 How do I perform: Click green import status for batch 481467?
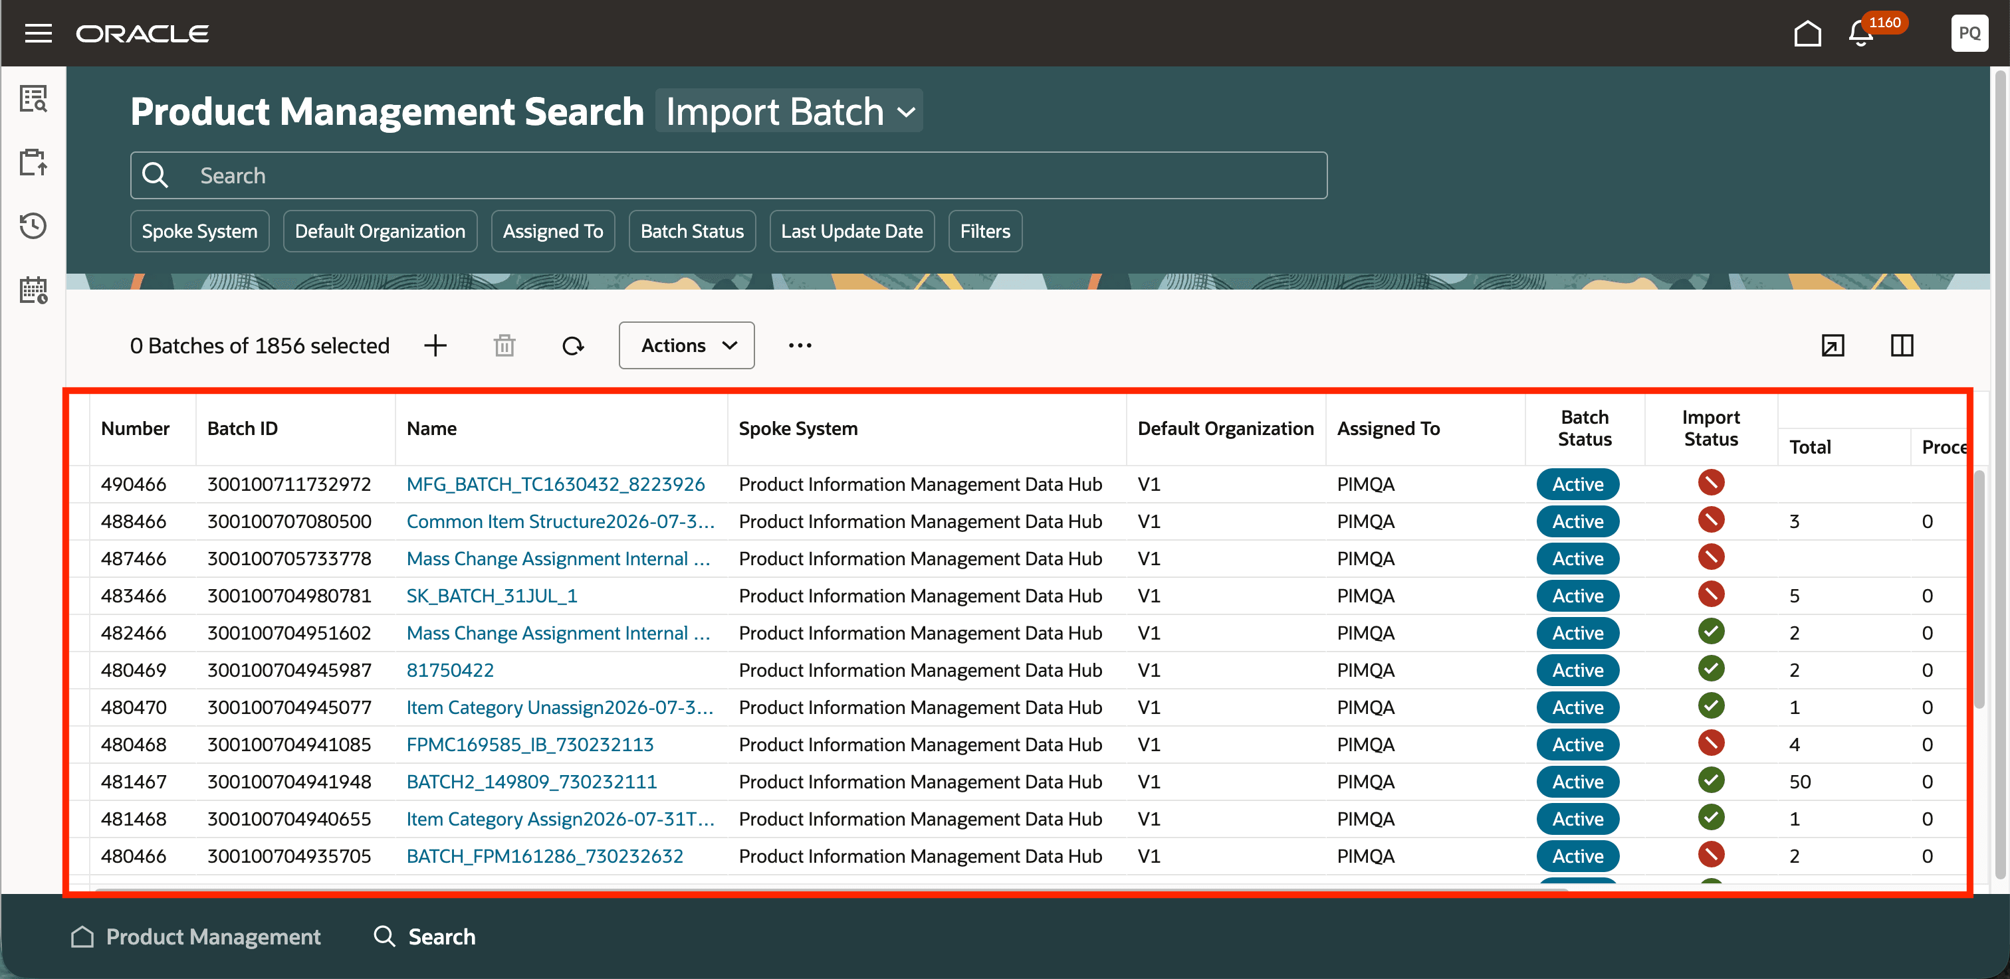1710,781
